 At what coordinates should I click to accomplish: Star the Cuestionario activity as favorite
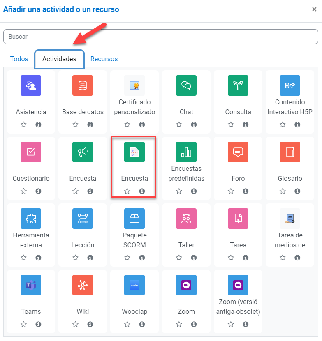point(23,191)
